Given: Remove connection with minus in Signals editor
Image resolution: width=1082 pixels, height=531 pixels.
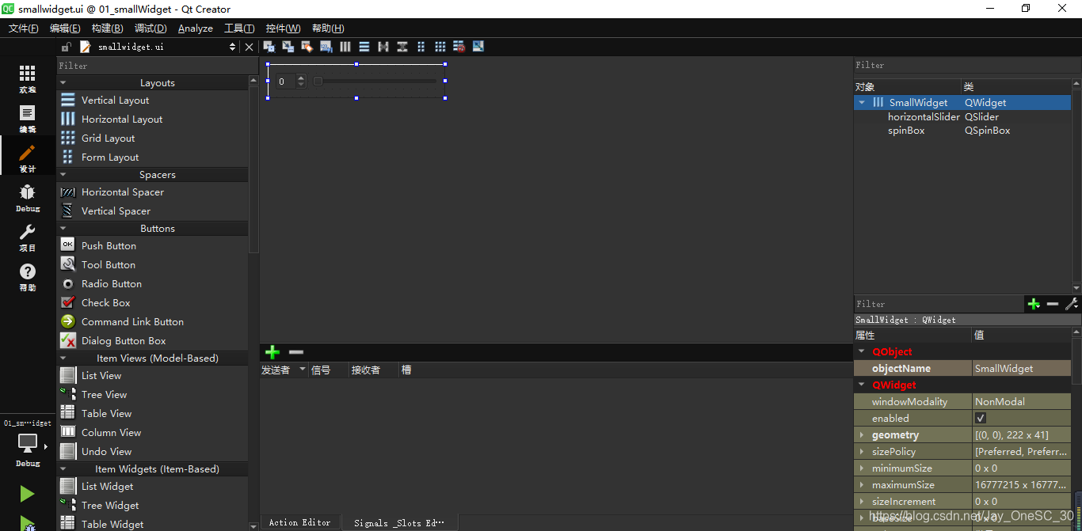Looking at the screenshot, I should pyautogui.click(x=296, y=352).
